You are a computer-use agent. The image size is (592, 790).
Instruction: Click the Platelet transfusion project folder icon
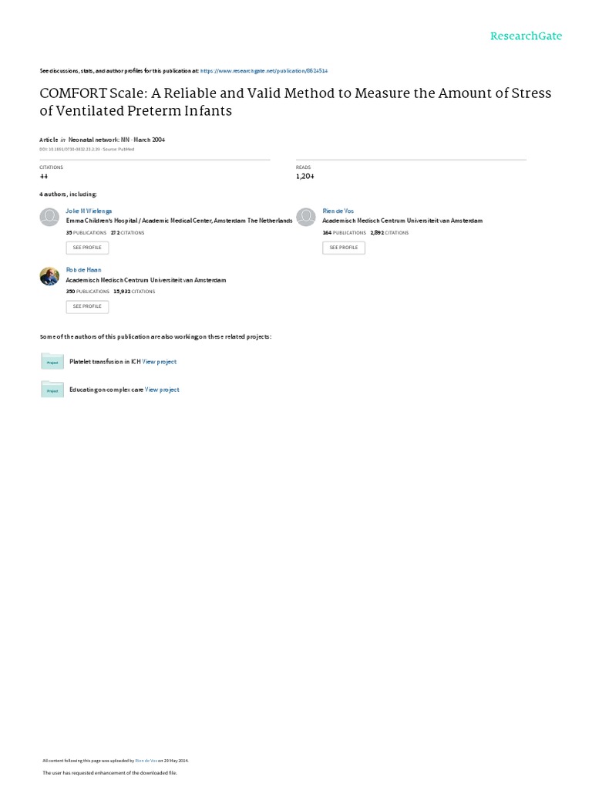coord(52,361)
